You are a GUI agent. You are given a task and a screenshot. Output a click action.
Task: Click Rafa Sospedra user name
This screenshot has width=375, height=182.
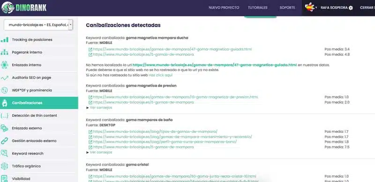pyautogui.click(x=334, y=8)
